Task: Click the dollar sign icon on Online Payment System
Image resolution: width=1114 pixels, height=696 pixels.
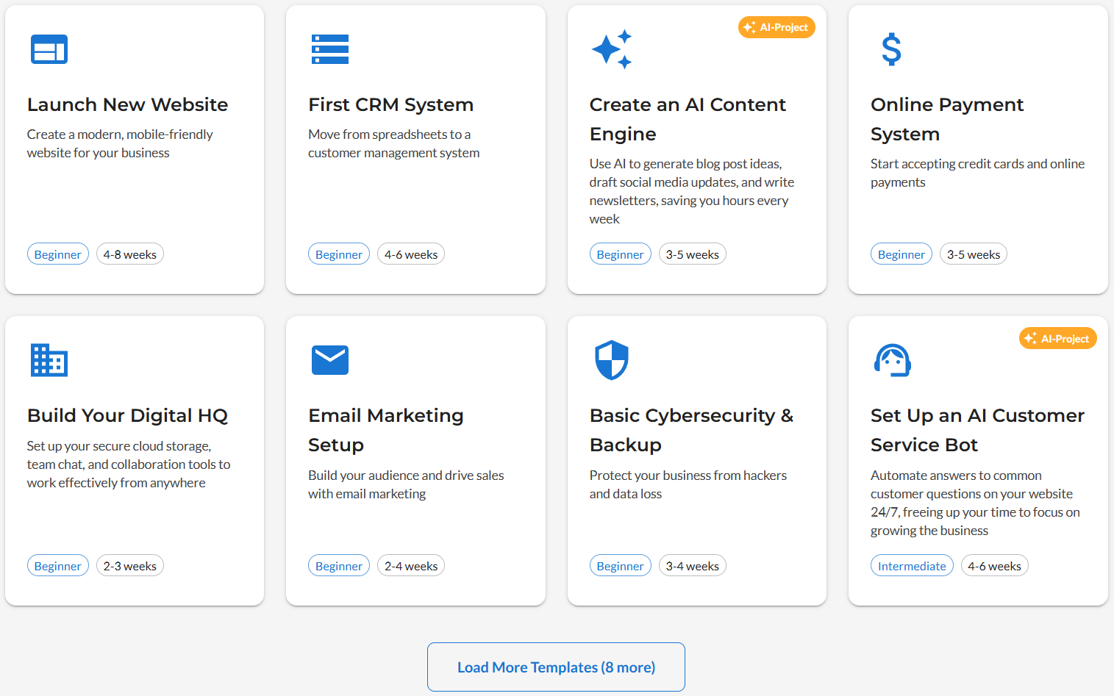Action: [x=891, y=49]
